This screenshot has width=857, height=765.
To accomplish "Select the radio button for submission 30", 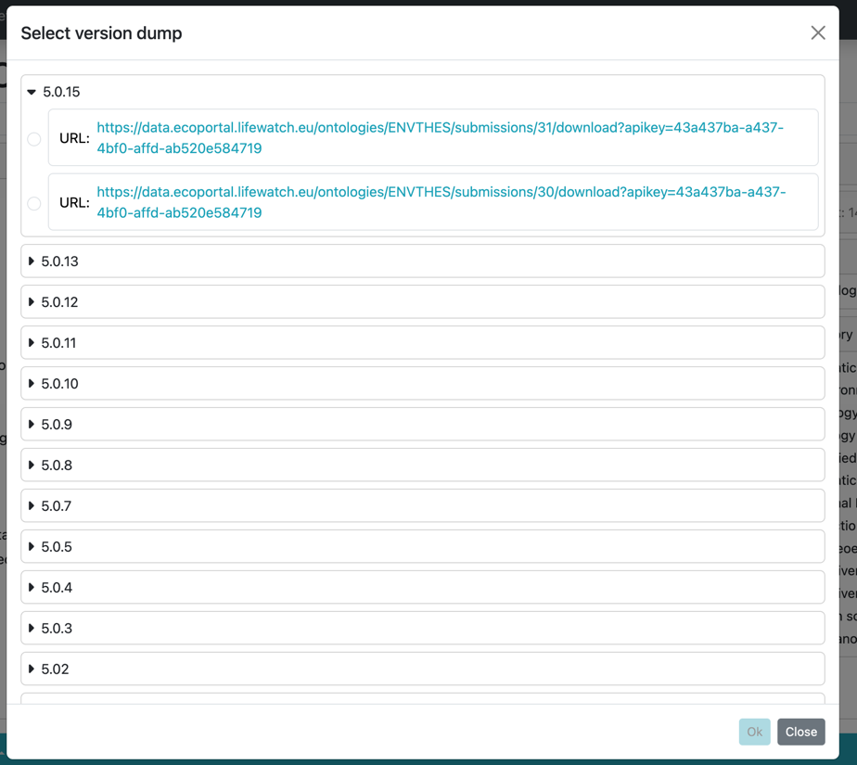I will 34,202.
